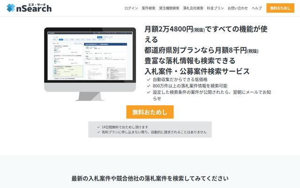The height and width of the screenshot is (188, 300).
Task: Open the 料金プラン page link
Action: point(215,8)
